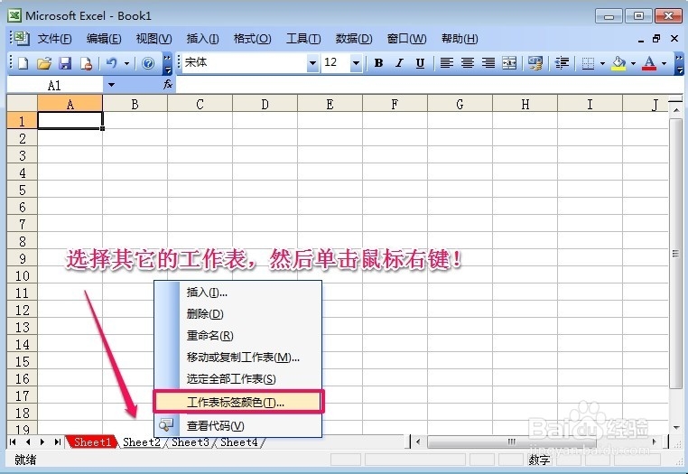Screen dimensions: 688x474
Task: Expand the font name dropdown
Action: pyautogui.click(x=312, y=63)
